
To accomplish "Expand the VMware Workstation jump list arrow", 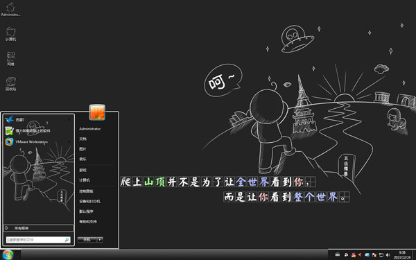I will 69,141.
